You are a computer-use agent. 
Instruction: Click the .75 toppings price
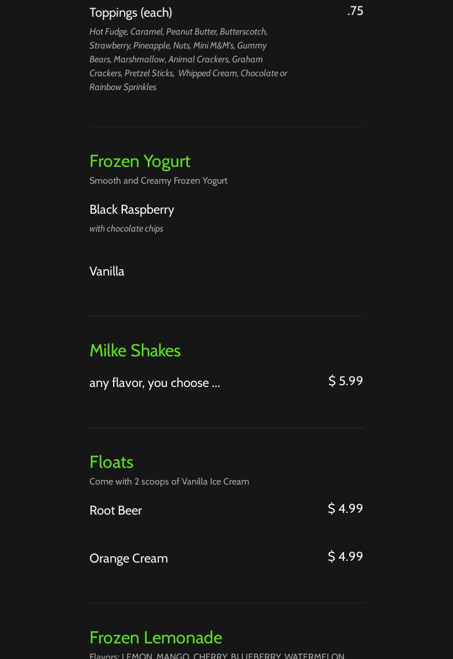[355, 11]
